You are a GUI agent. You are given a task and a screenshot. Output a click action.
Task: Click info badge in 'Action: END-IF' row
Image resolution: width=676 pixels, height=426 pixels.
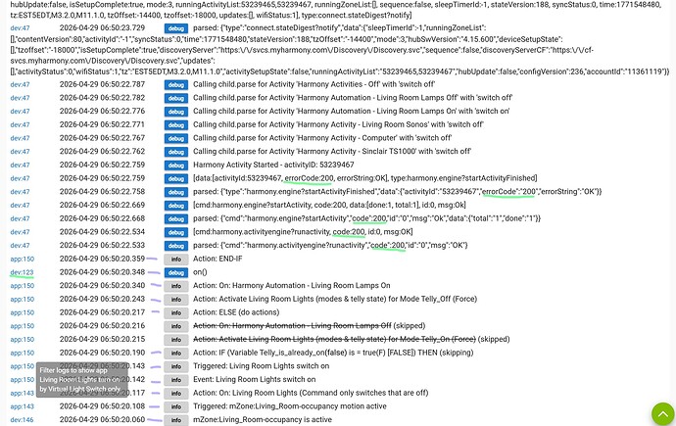click(176, 260)
